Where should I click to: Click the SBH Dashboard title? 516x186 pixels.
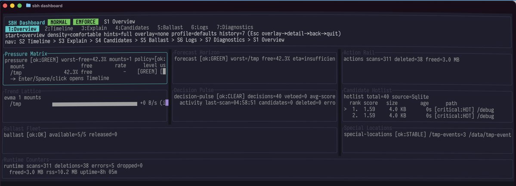tap(26, 23)
